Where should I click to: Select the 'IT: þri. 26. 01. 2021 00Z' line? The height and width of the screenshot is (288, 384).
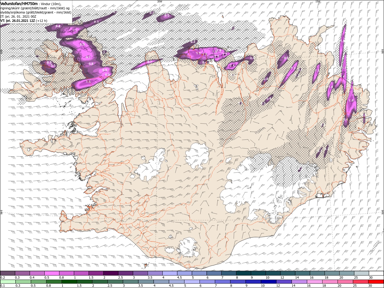coord(19,16)
